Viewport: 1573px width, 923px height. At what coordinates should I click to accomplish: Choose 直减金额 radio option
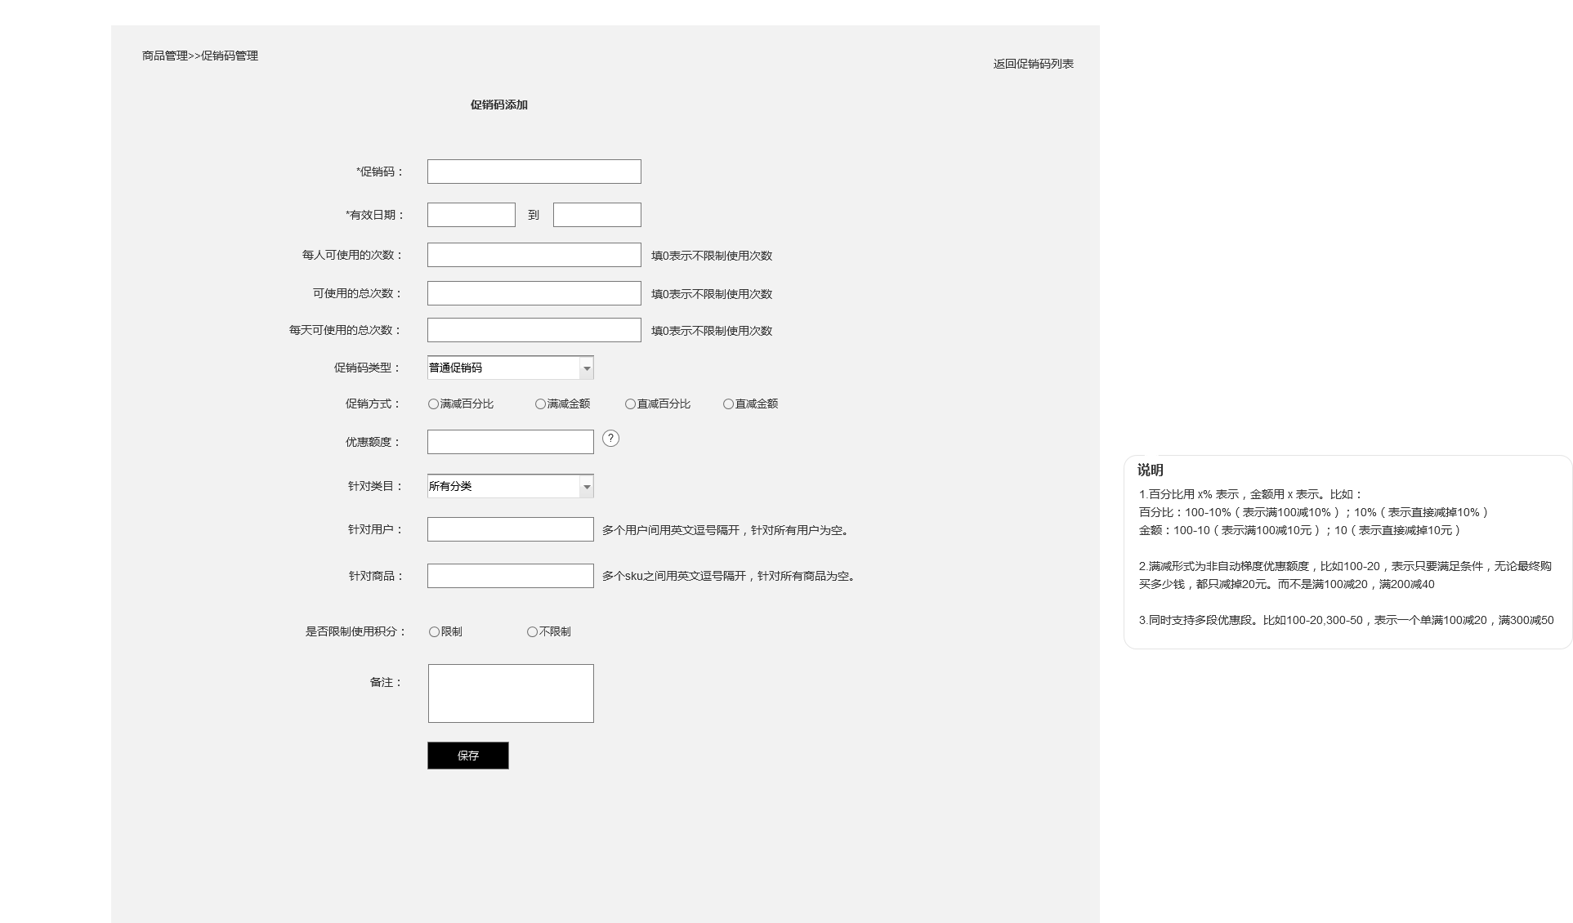coord(728,404)
